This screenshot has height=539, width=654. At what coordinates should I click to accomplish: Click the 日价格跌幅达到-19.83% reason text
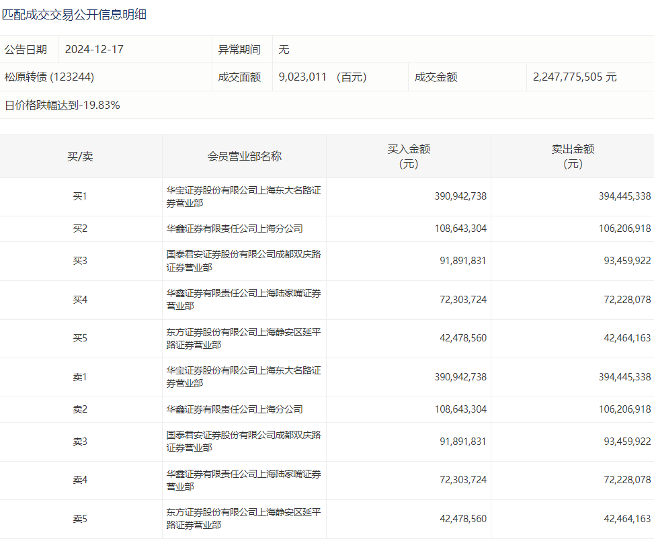coord(63,105)
